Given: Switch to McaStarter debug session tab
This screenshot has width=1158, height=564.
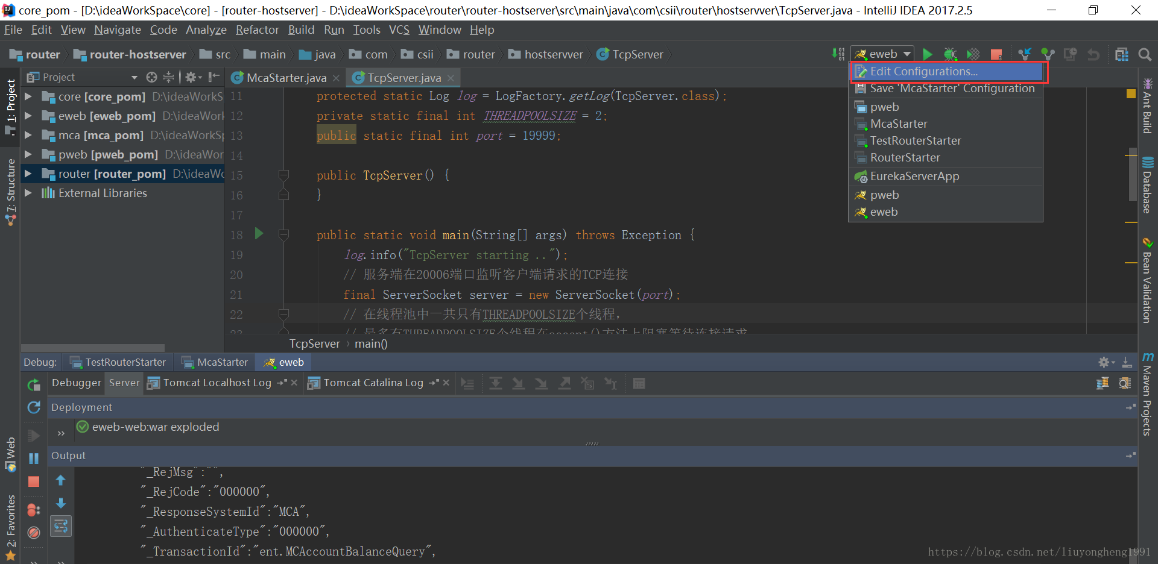Looking at the screenshot, I should click(215, 362).
